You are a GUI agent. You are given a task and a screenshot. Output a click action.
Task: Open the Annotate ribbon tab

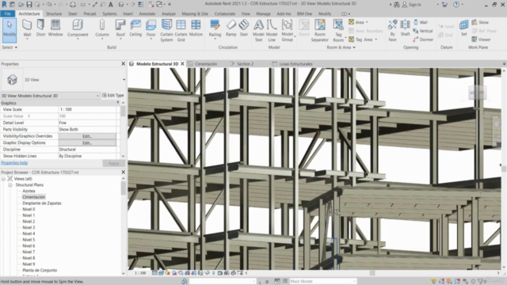point(147,13)
